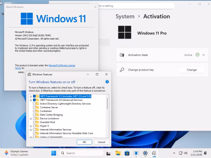Open Task View on the taskbar
This screenshot has height=158, width=211.
(109, 153)
